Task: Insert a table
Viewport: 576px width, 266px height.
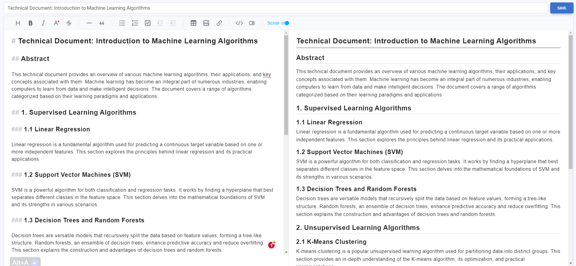Action: coord(194,23)
